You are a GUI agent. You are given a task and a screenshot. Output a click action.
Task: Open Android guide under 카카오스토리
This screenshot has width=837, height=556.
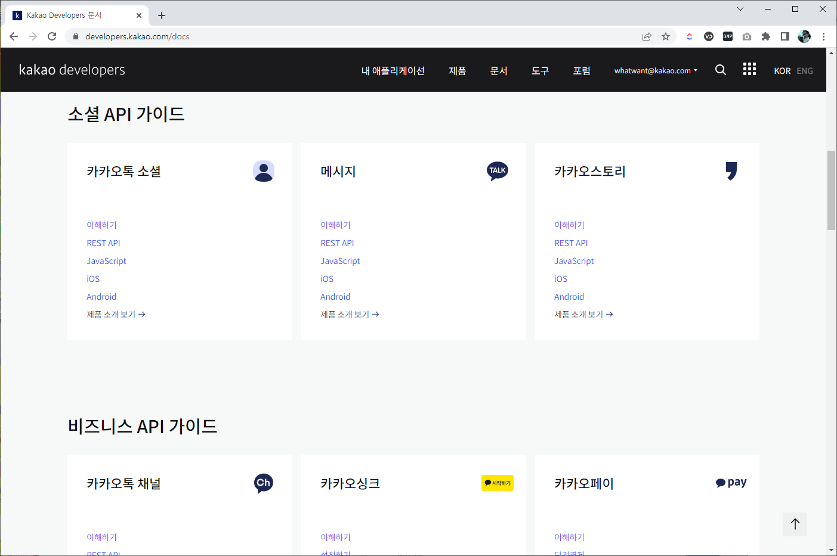pyautogui.click(x=569, y=297)
